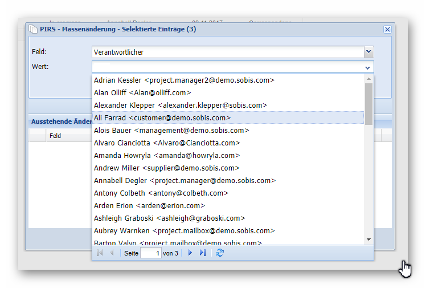Open the Feld dropdown arrow
The height and width of the screenshot is (288, 426).
click(368, 52)
